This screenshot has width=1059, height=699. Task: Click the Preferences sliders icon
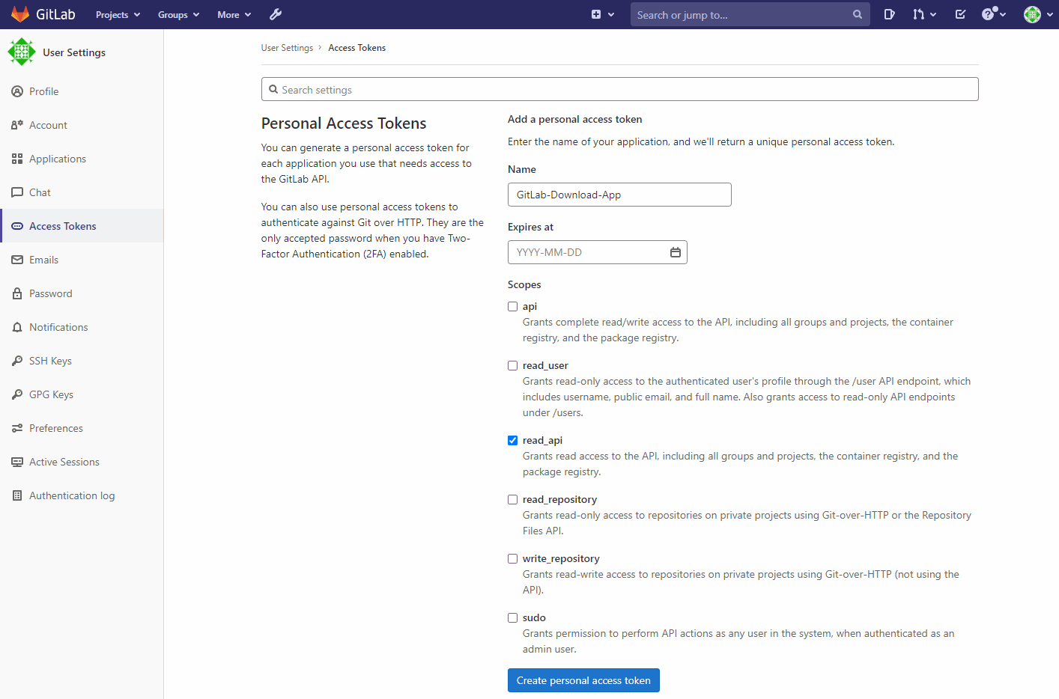click(x=17, y=428)
